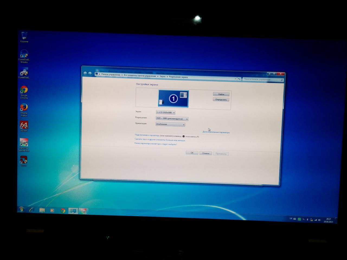Open the Корзина recycle bin icon
The width and height of the screenshot is (347, 260).
click(24, 36)
